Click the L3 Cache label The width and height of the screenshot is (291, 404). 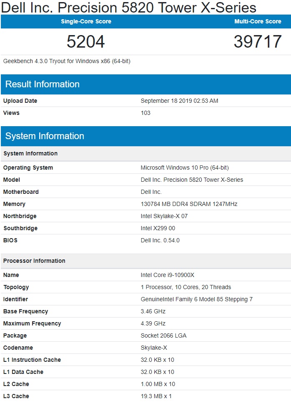tap(16, 396)
